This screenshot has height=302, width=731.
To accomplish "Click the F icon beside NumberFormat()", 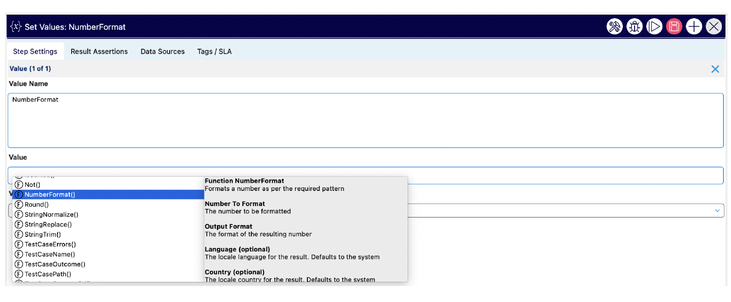I will tap(19, 194).
